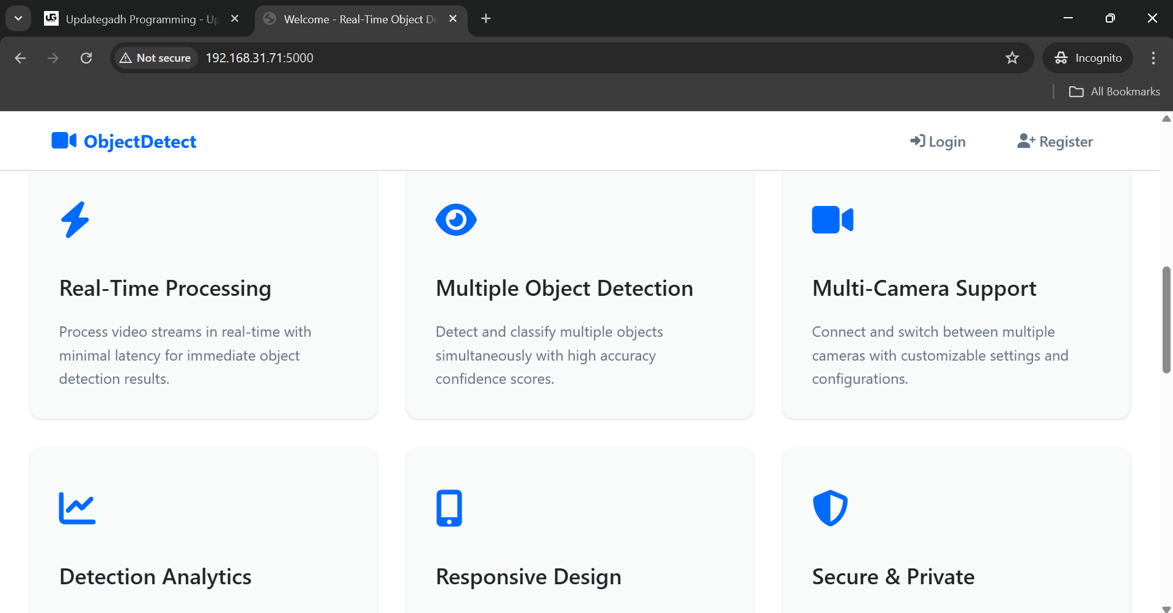Select the Welcome Real-Time Object Detection tab
This screenshot has height=613, width=1173.
[x=361, y=19]
